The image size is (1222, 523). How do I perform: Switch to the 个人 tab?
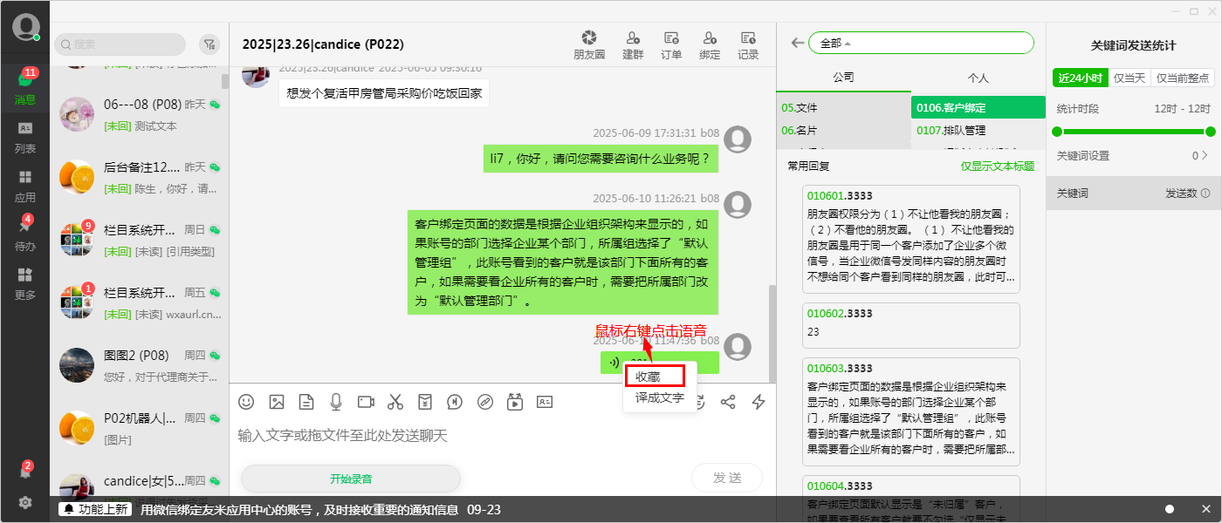(978, 77)
